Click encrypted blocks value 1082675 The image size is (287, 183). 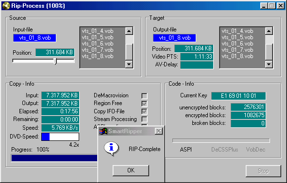coord(248,115)
